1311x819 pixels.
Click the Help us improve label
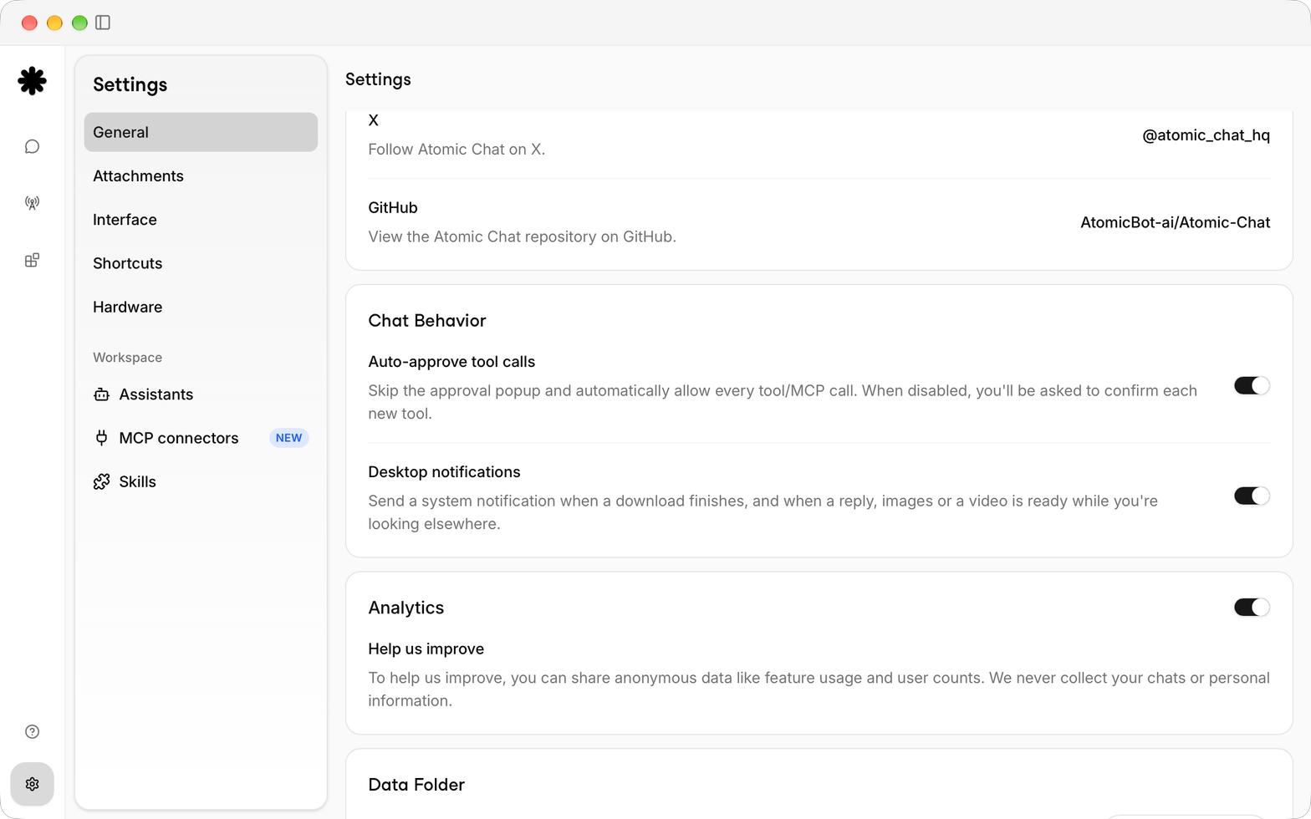tap(426, 649)
